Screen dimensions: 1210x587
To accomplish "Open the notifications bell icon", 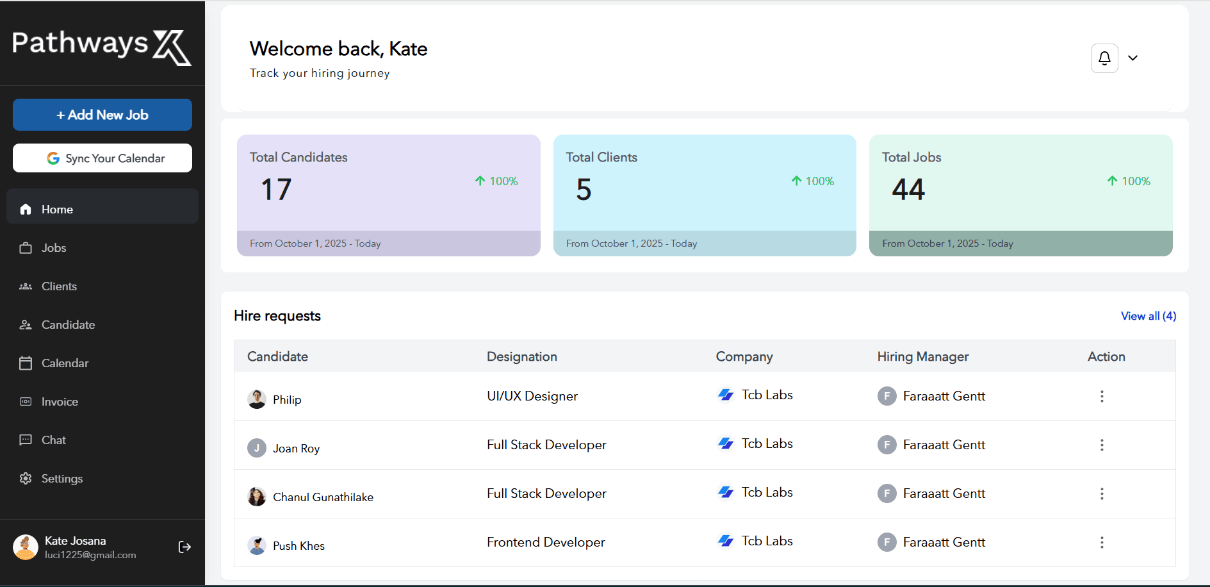I will coord(1104,58).
